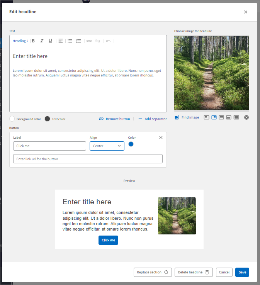The width and height of the screenshot is (260, 285).
Task: Click the underline formatting icon
Action: (50, 41)
